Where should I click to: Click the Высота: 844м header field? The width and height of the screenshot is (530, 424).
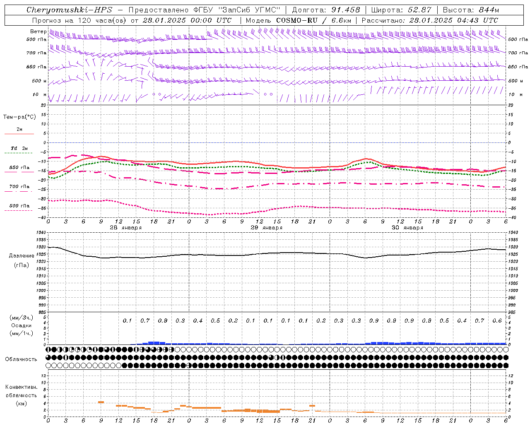point(471,10)
